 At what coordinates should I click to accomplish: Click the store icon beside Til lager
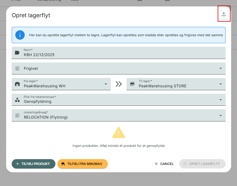pyautogui.click(x=132, y=84)
